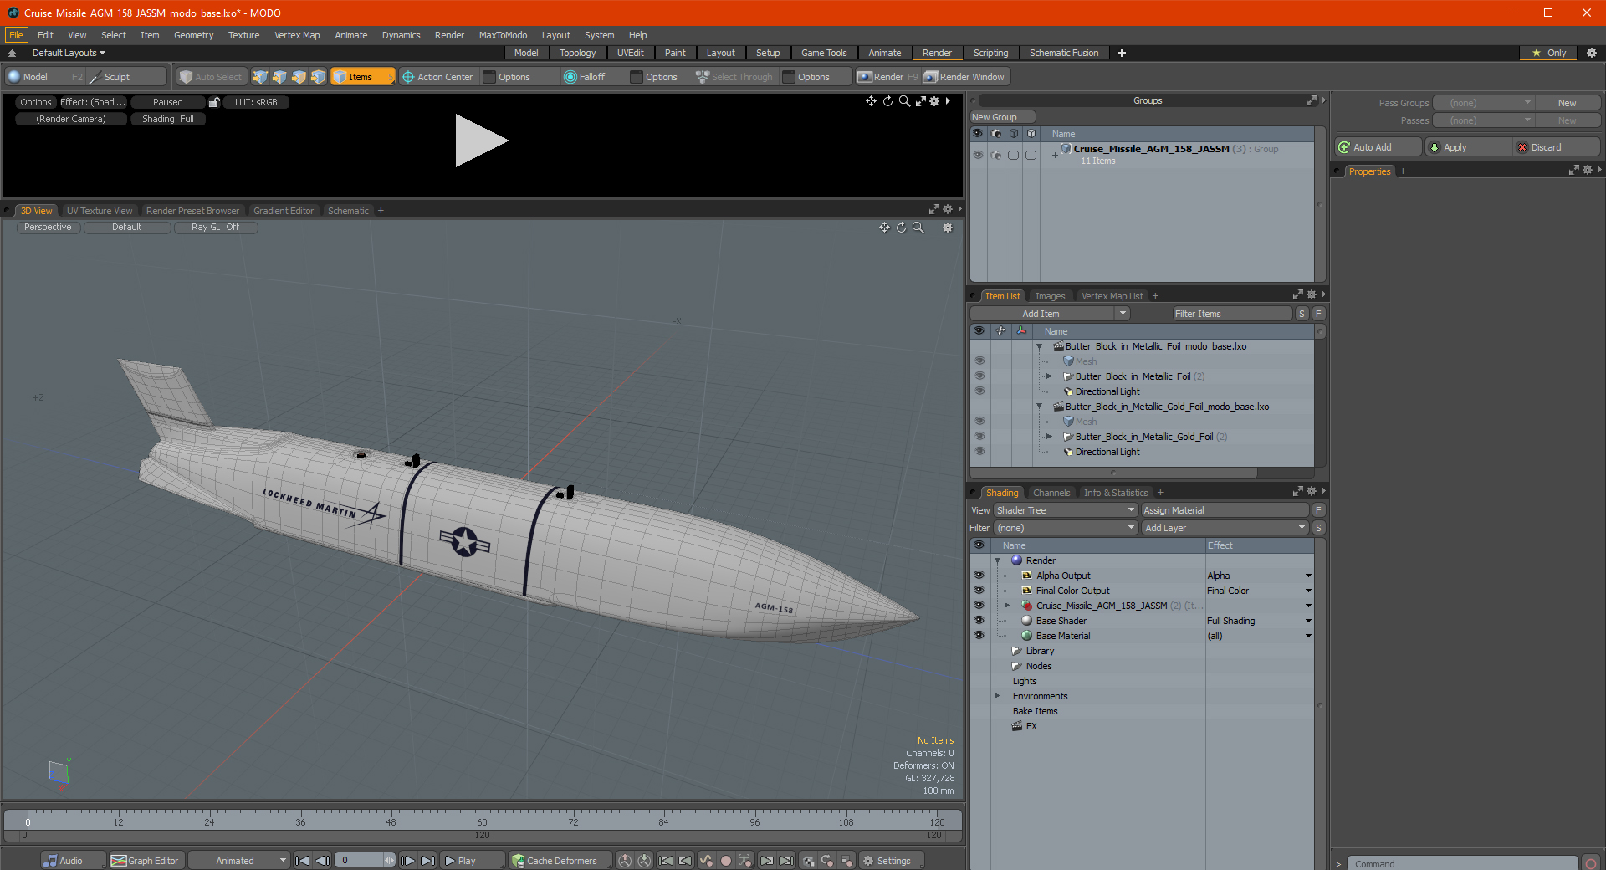Open Animated keying mode dropdown
The width and height of the screenshot is (1606, 870).
pyautogui.click(x=238, y=861)
